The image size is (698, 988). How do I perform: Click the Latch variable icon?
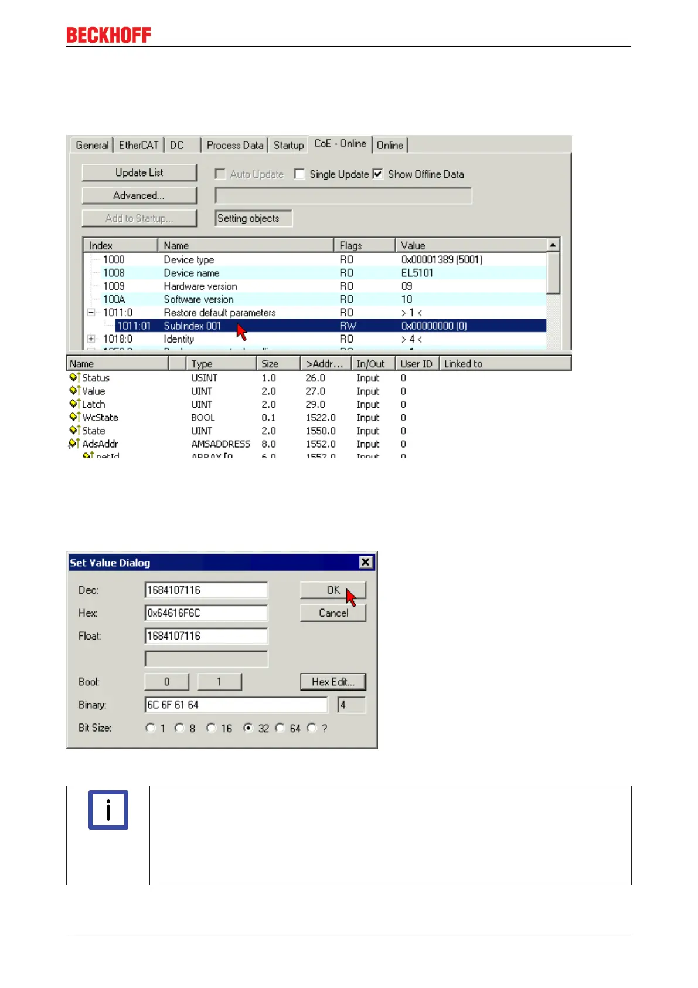pyautogui.click(x=74, y=404)
